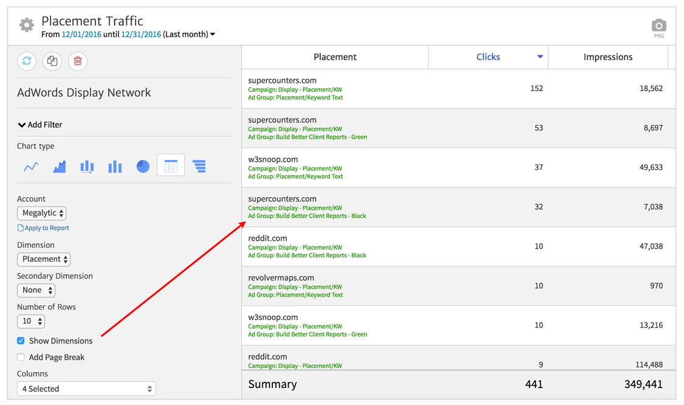Click the Apply to Report link
The image size is (684, 405).
click(x=43, y=228)
